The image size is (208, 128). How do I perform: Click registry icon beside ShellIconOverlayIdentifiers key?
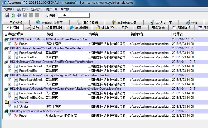coord(6,89)
